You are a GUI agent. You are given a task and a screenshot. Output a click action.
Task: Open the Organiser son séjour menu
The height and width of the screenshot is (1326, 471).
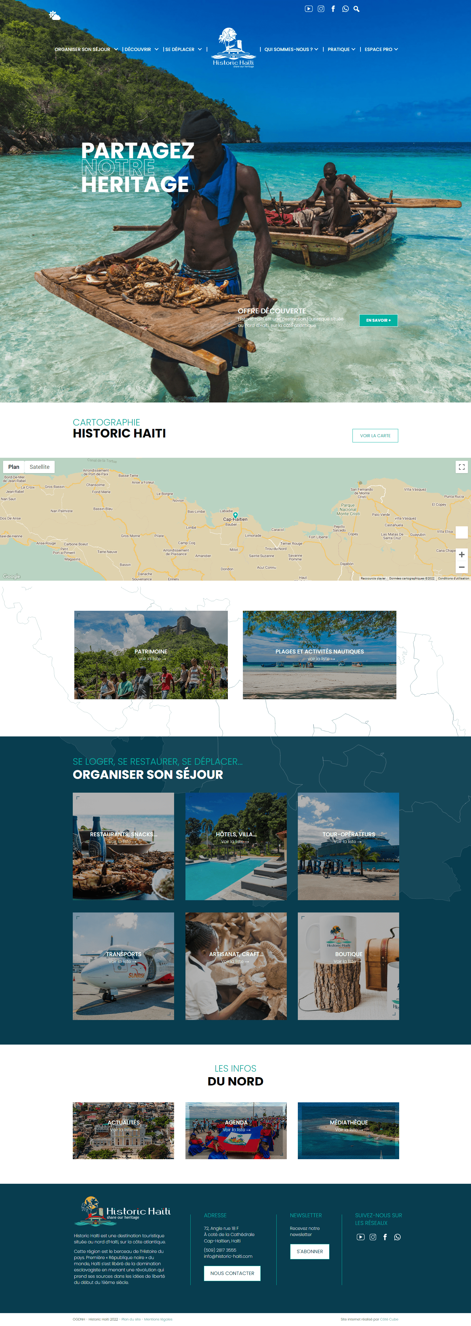tap(82, 49)
